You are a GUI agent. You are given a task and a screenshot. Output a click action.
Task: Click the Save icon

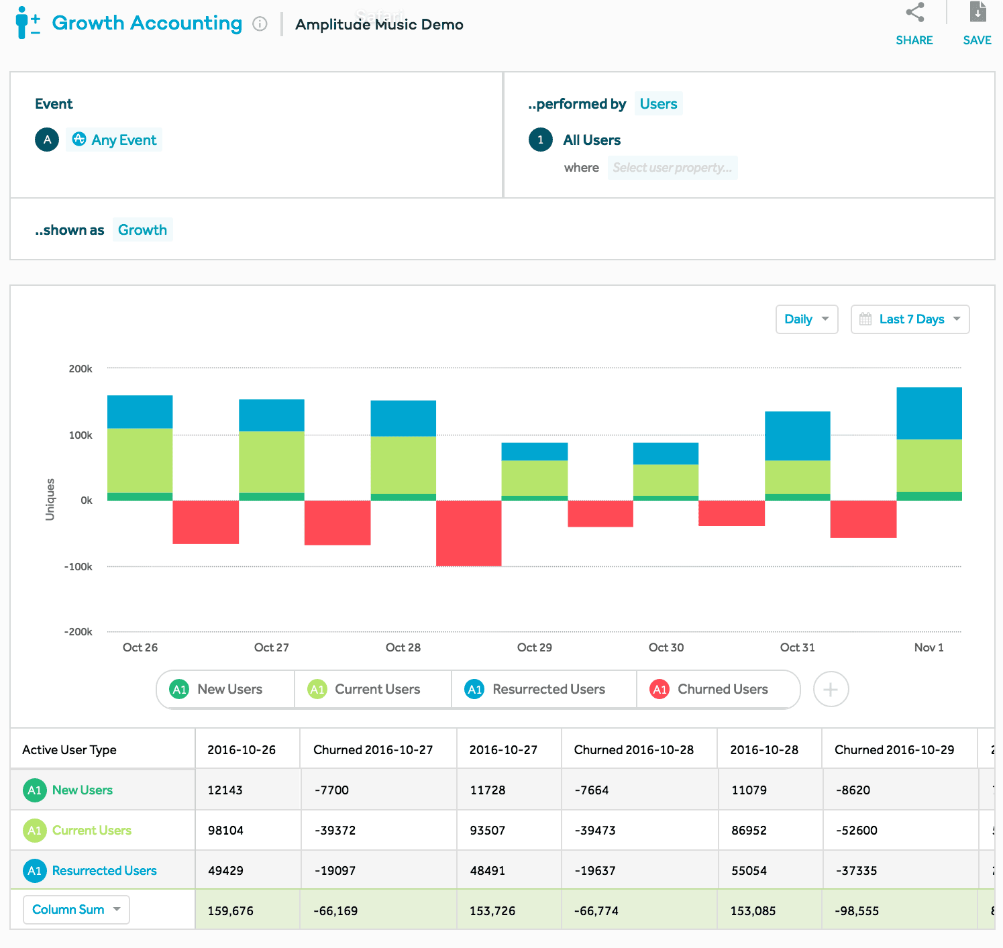[x=977, y=12]
